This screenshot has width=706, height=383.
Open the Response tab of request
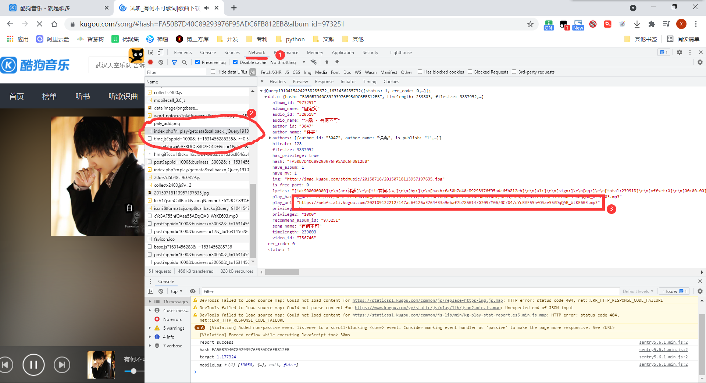pyautogui.click(x=324, y=82)
